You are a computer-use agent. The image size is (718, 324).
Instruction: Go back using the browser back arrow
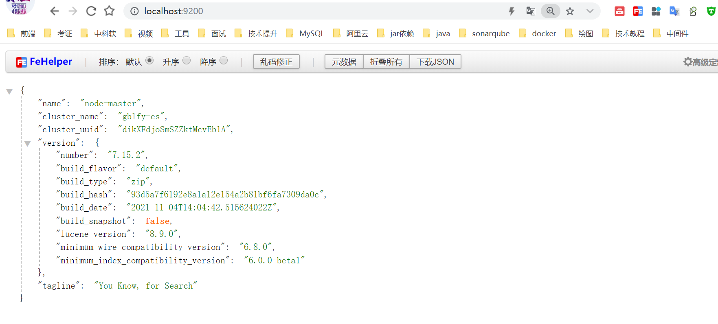tap(55, 11)
